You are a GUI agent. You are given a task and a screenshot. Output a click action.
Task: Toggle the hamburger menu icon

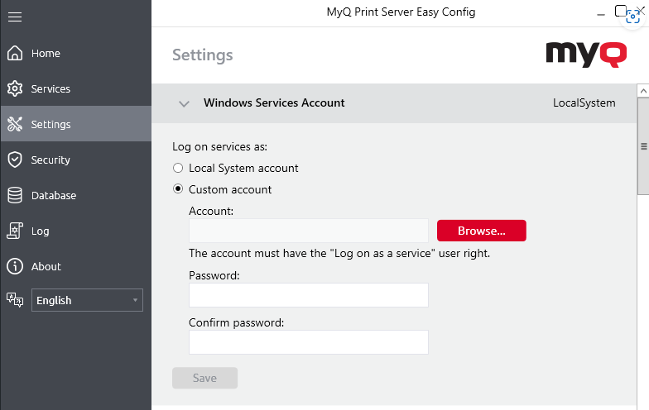pyautogui.click(x=15, y=17)
